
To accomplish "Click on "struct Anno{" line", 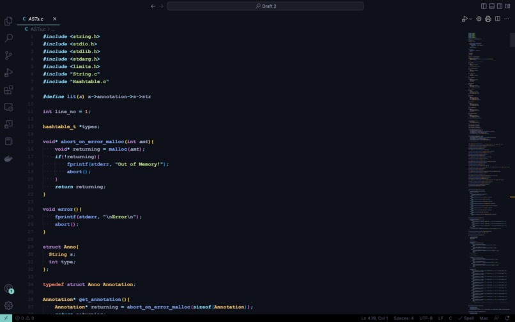I will [x=61, y=247].
